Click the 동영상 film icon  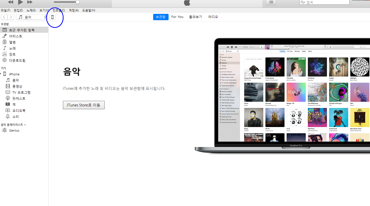8,86
